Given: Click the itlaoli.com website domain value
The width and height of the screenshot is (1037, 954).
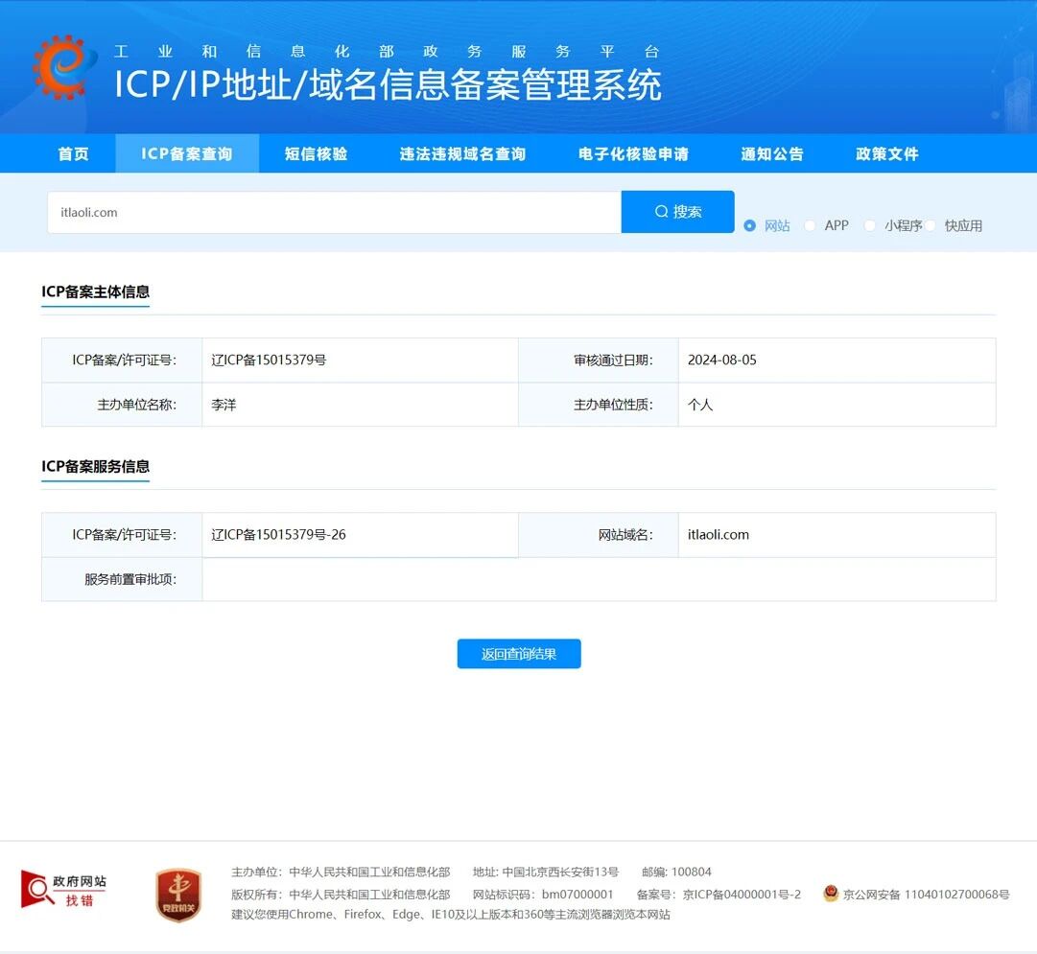Looking at the screenshot, I should tap(719, 535).
